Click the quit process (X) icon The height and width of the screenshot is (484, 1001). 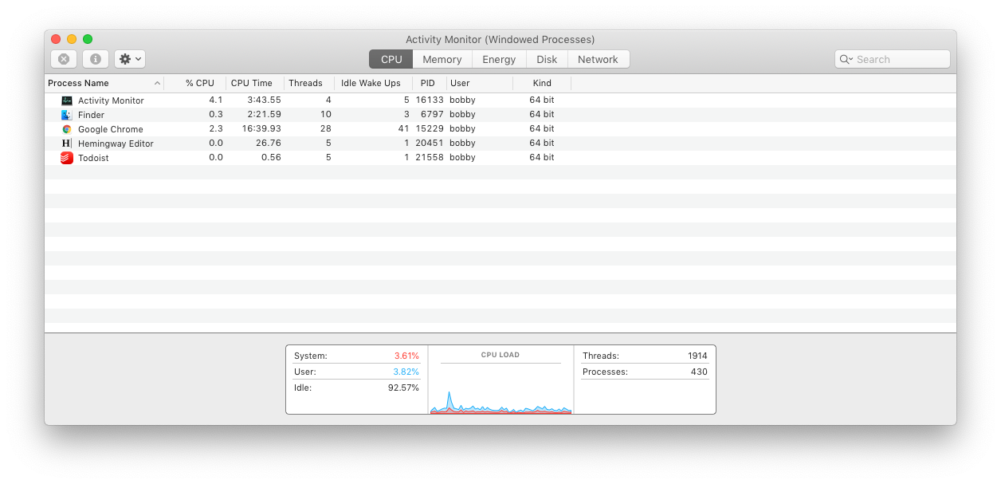point(64,58)
